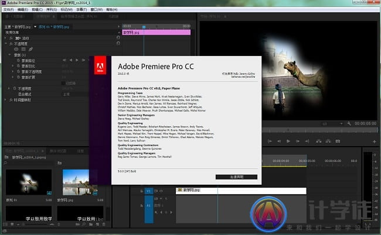Toggle animation stopwatch for Mask Opacity

click(x=18, y=71)
